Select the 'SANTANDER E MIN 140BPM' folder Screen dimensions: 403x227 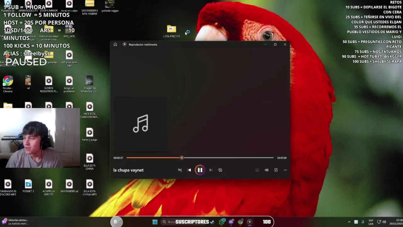89,8
